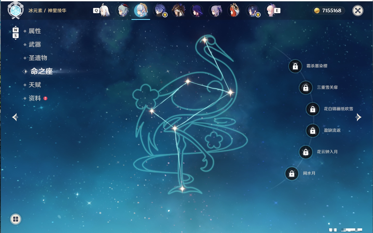Click the locked 盈缺流返 constellation node
Image resolution: width=373 pixels, height=233 pixels.
313,131
